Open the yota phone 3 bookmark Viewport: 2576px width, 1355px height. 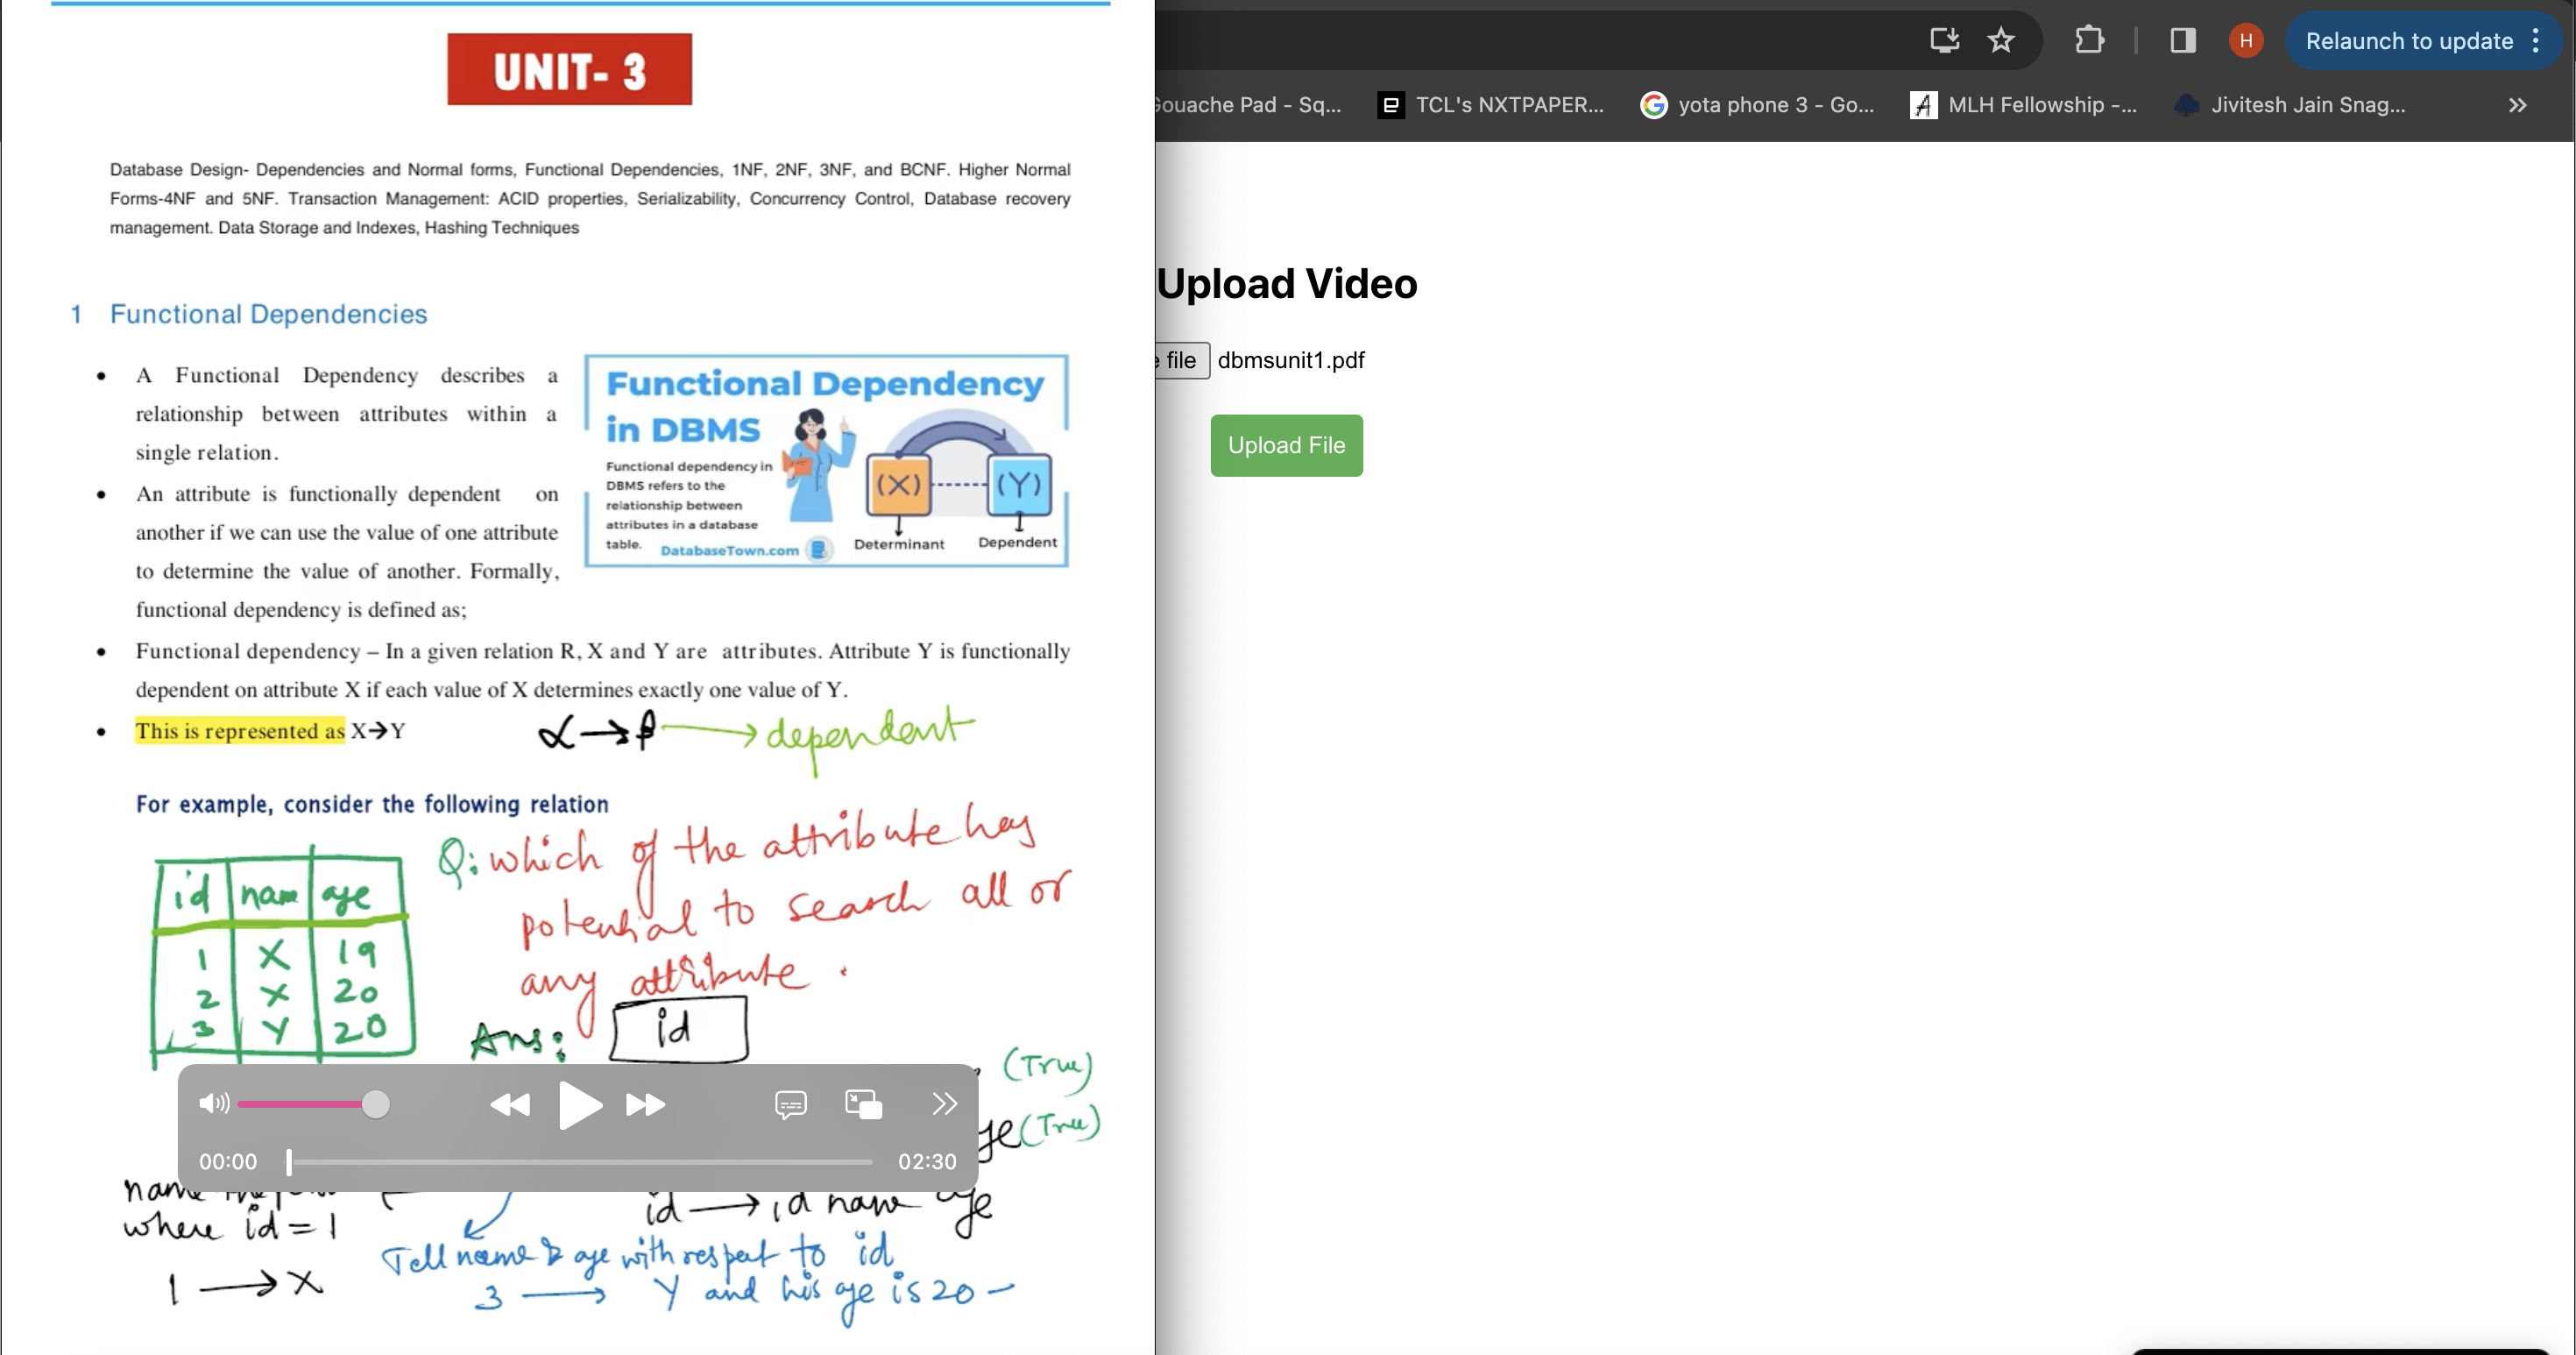click(1758, 105)
